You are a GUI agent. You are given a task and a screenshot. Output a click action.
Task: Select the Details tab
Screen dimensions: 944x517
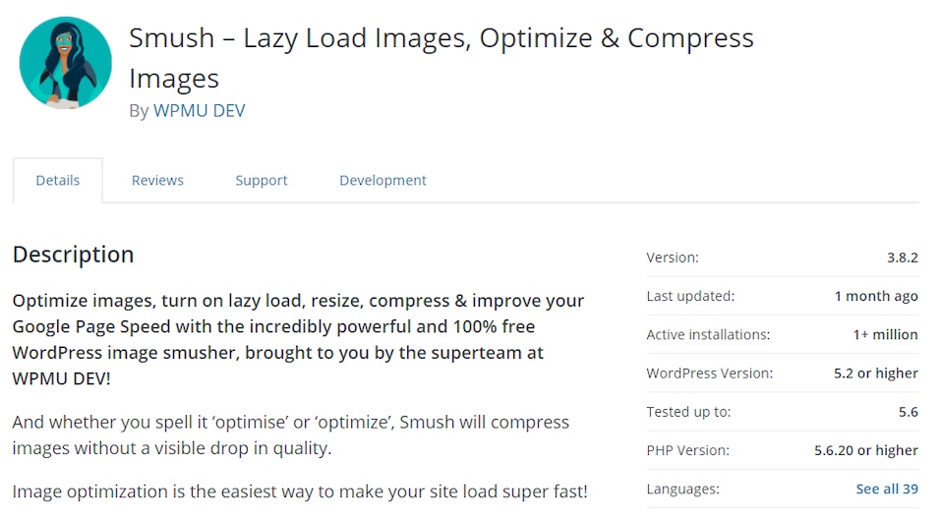[x=58, y=181]
